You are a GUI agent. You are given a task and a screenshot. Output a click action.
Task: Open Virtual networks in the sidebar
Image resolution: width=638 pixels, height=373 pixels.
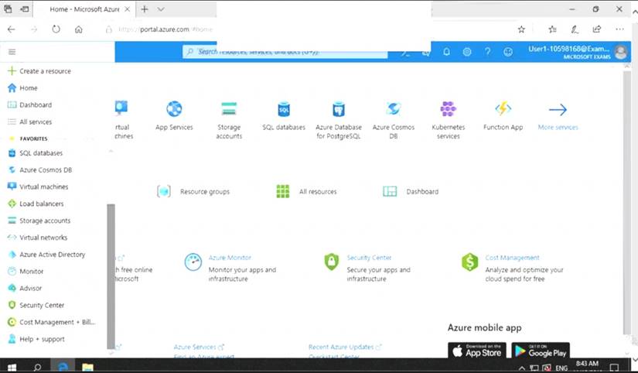(x=37, y=238)
